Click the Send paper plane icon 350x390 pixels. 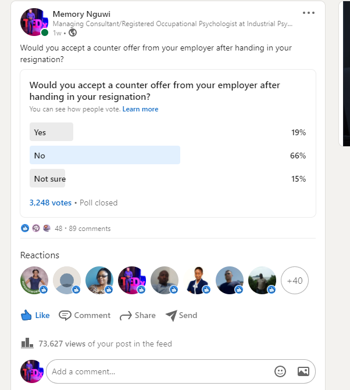click(x=172, y=315)
